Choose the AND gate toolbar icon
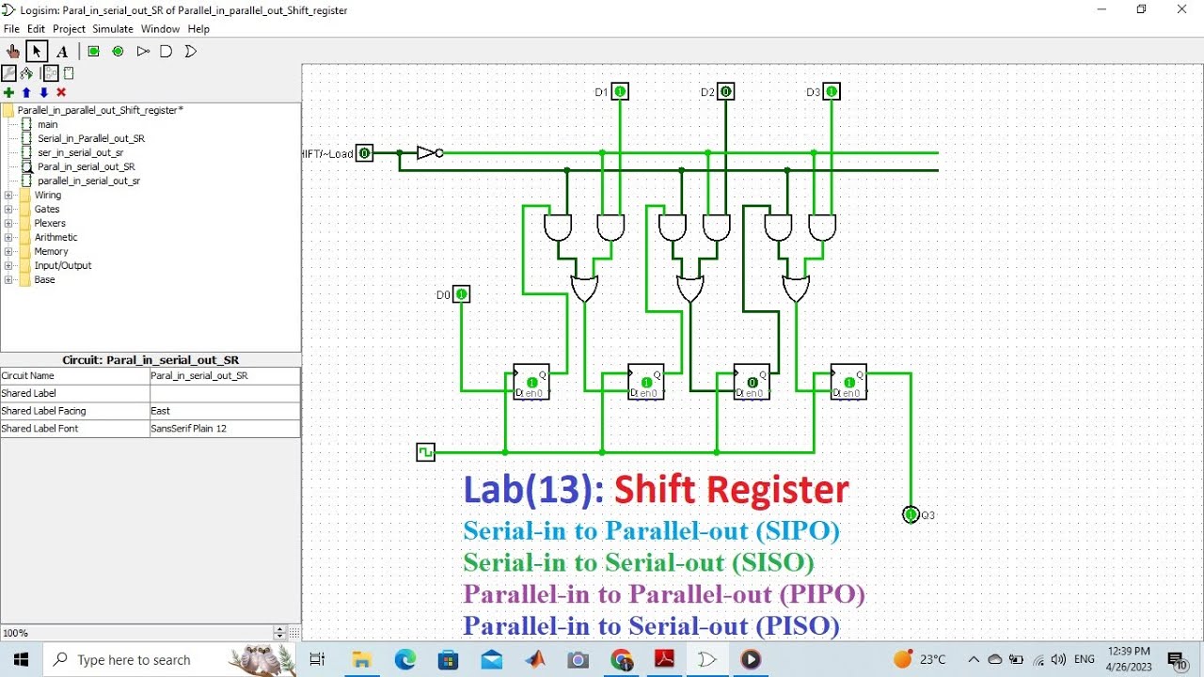 [166, 52]
